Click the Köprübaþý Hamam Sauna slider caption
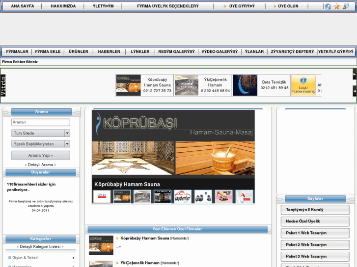 127,184
